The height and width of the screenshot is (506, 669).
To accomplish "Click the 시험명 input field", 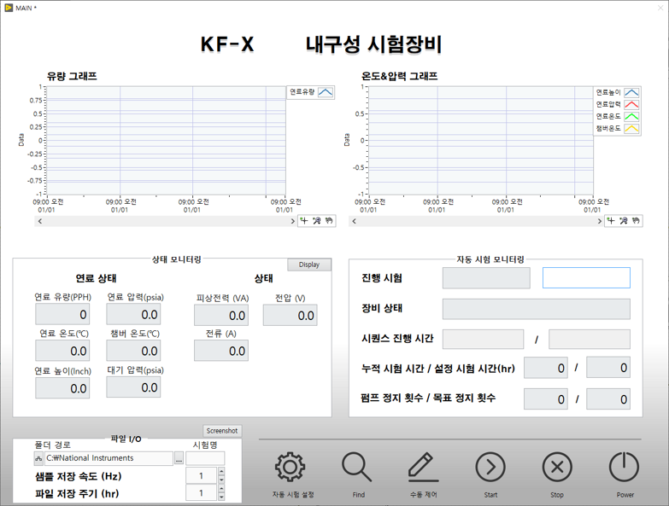I will [x=205, y=458].
